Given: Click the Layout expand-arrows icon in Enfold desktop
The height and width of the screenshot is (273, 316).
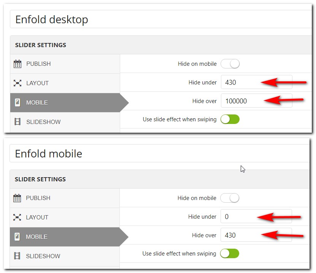Looking at the screenshot, I should pos(17,83).
